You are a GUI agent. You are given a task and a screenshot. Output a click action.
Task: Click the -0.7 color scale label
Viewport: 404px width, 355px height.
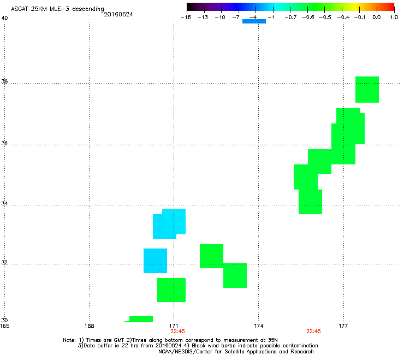click(x=290, y=17)
